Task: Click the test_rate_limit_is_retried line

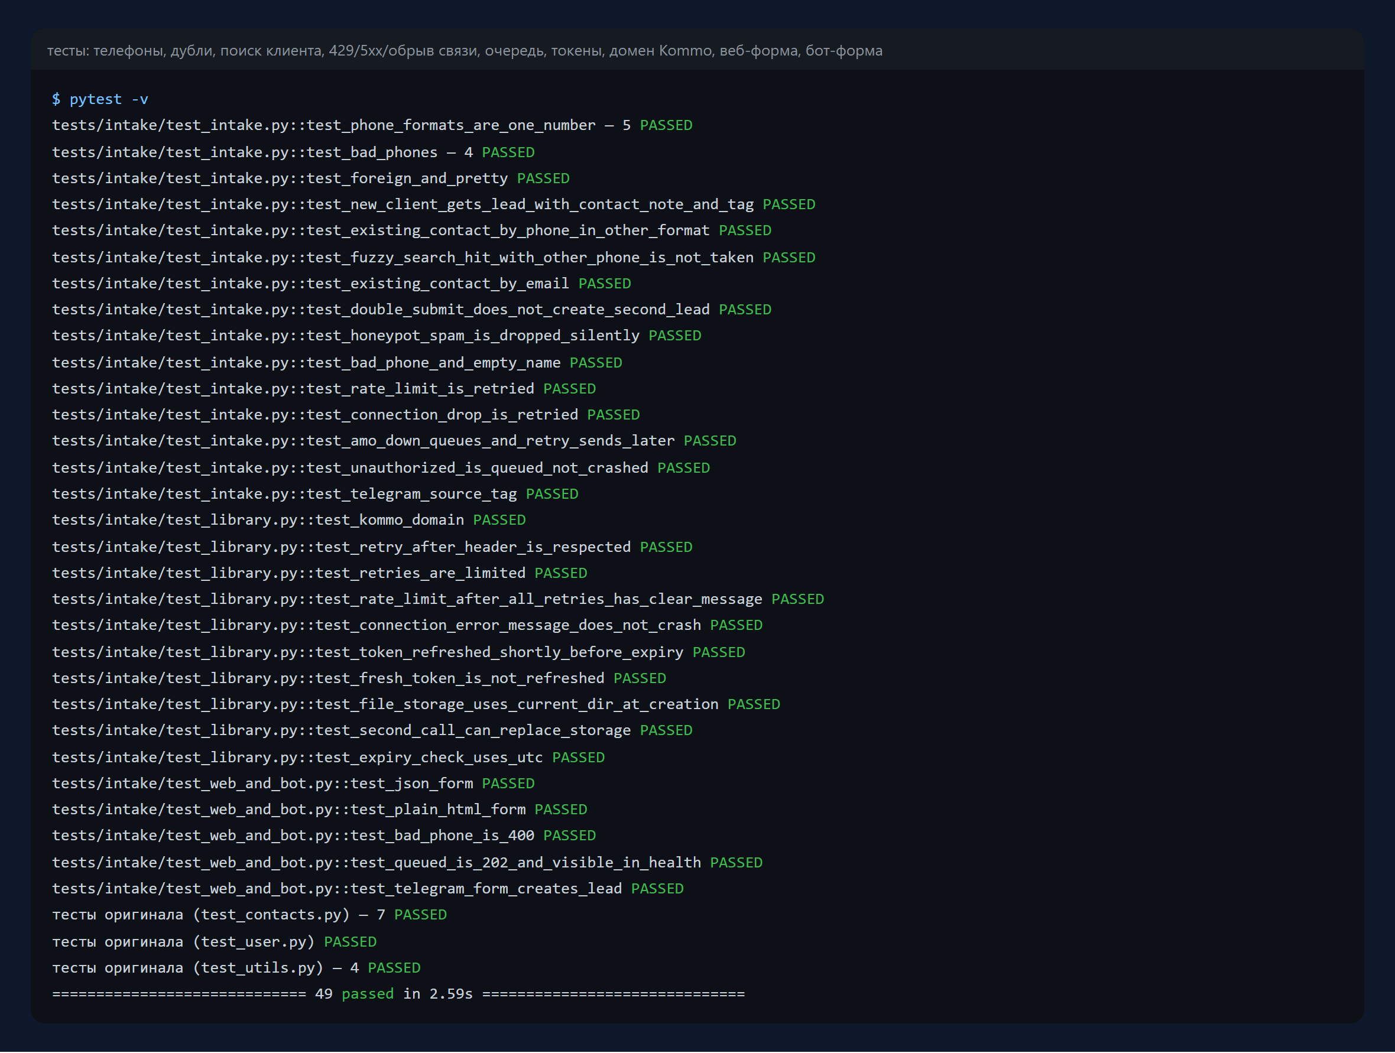Action: [x=324, y=388]
